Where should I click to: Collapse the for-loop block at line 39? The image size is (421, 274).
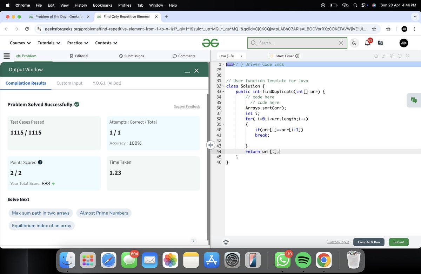tap(223, 124)
